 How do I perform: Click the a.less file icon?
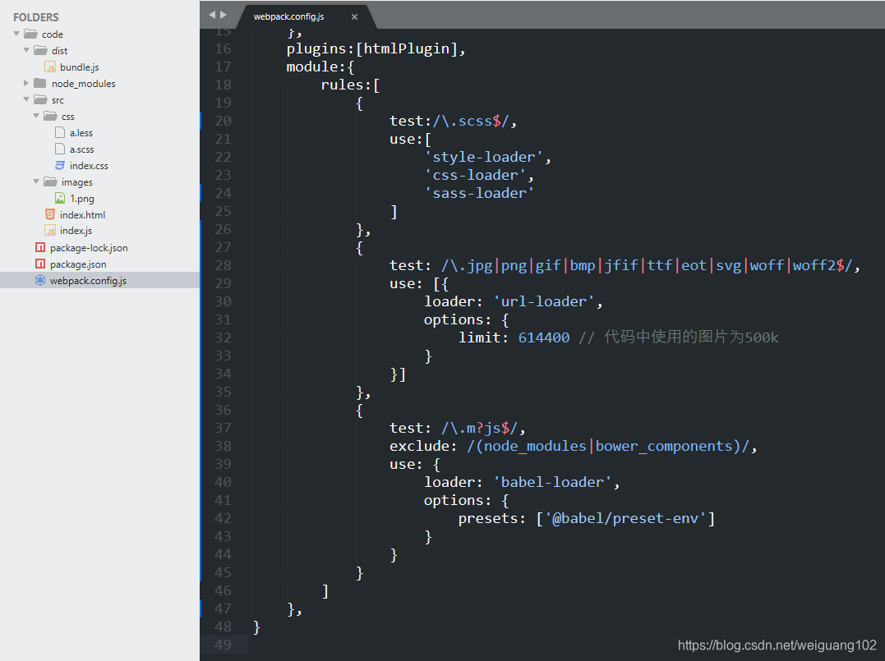60,132
